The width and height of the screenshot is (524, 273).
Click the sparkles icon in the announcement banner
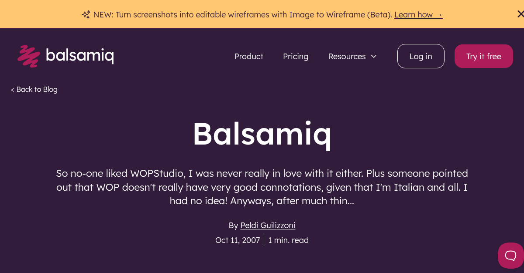pyautogui.click(x=86, y=14)
